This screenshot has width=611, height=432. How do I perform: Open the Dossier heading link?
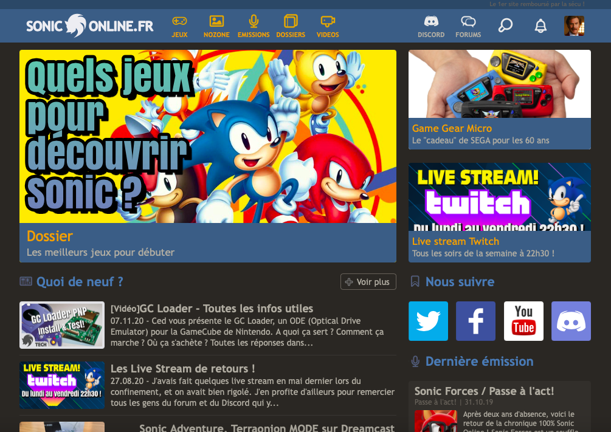pos(49,236)
